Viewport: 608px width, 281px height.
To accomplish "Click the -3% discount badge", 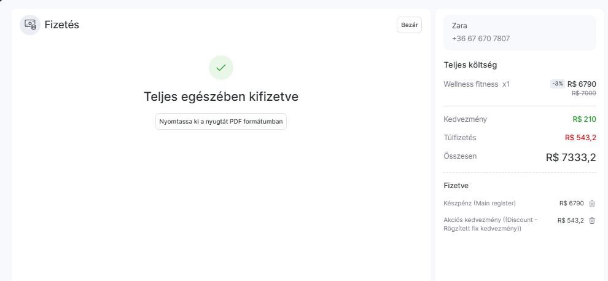I will pyautogui.click(x=558, y=84).
